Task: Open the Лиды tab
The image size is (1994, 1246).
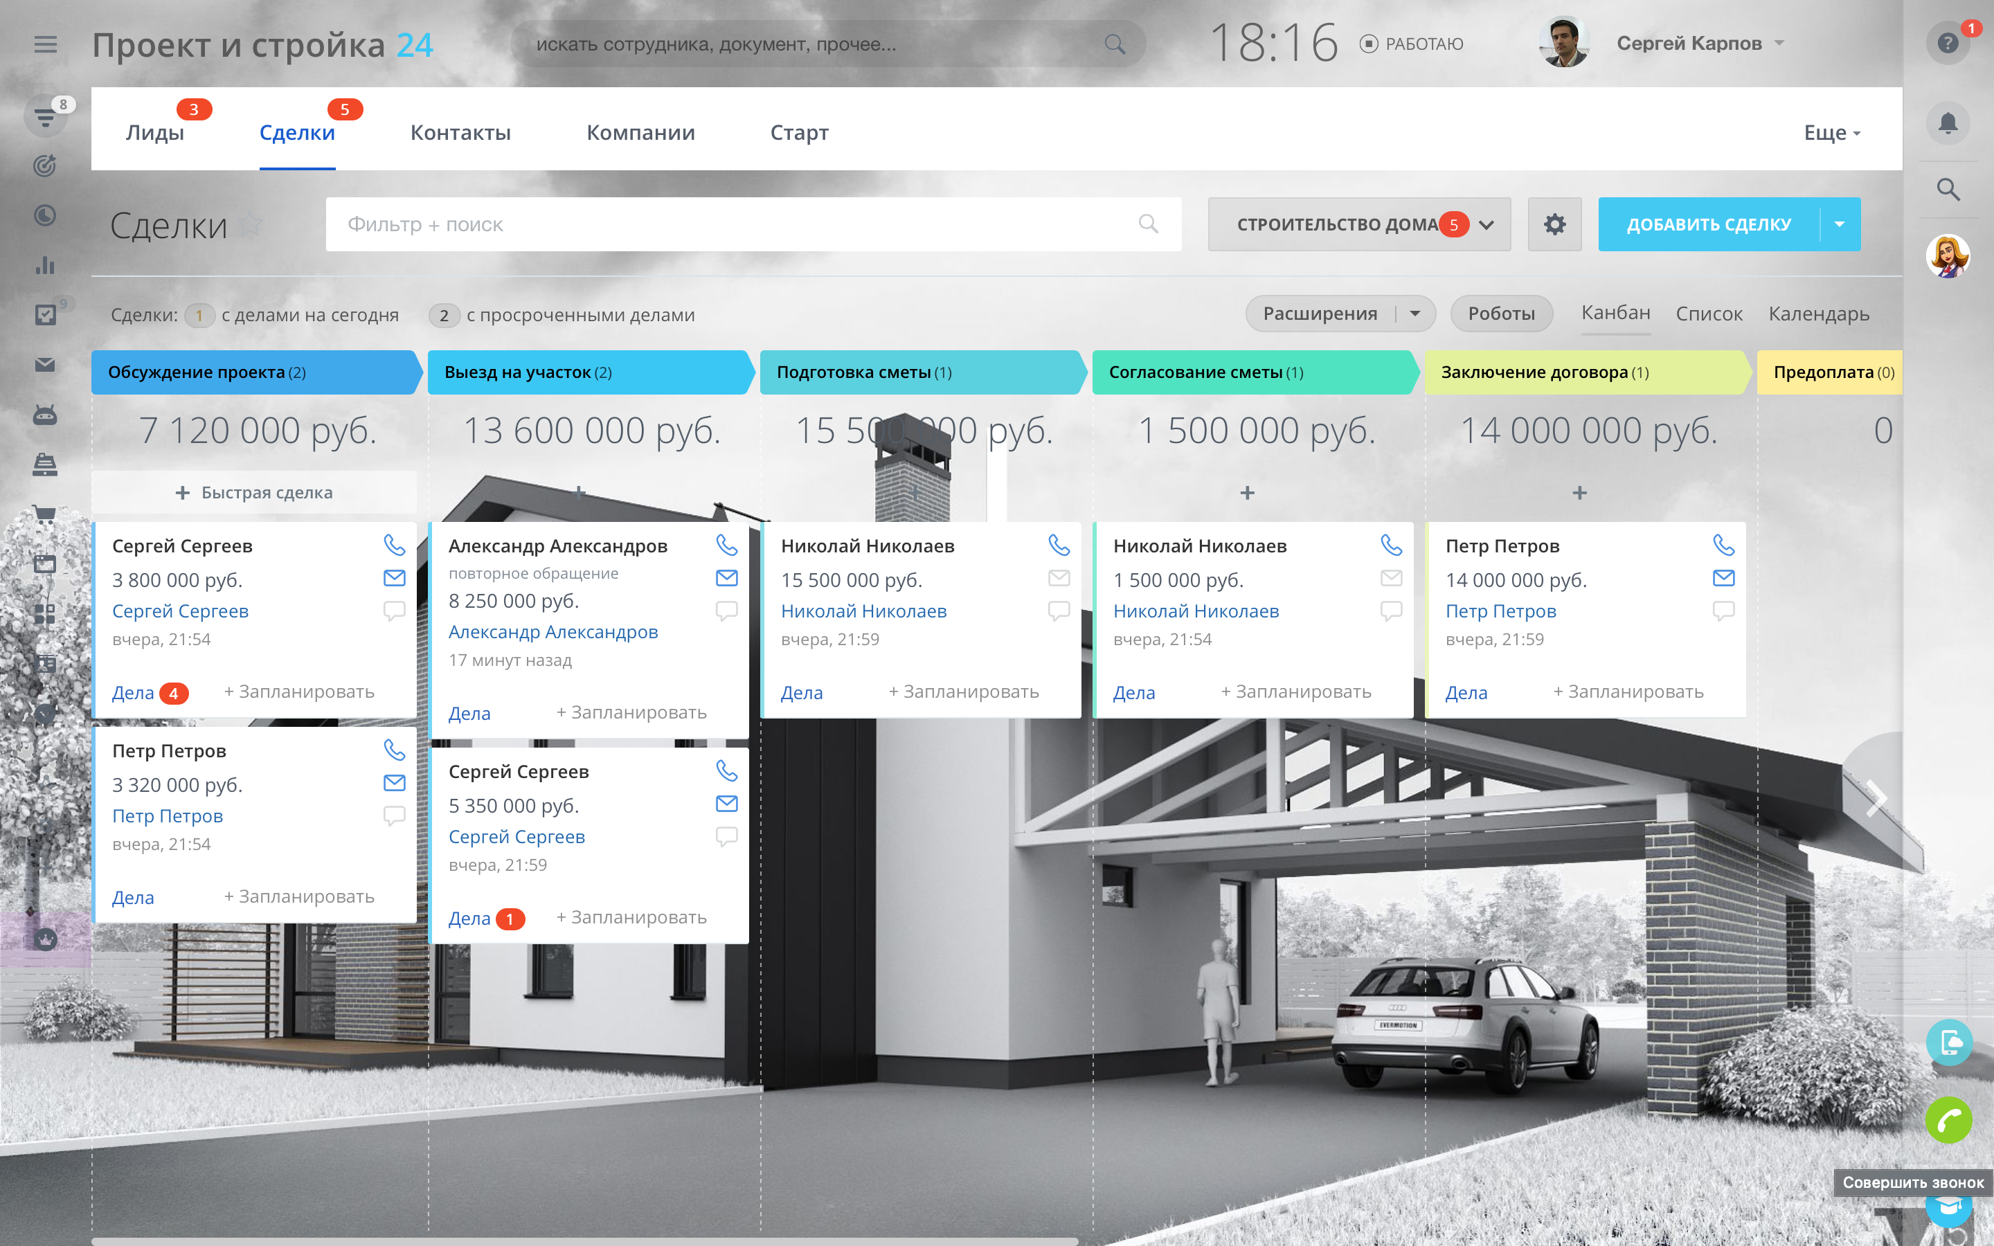Action: click(x=155, y=133)
